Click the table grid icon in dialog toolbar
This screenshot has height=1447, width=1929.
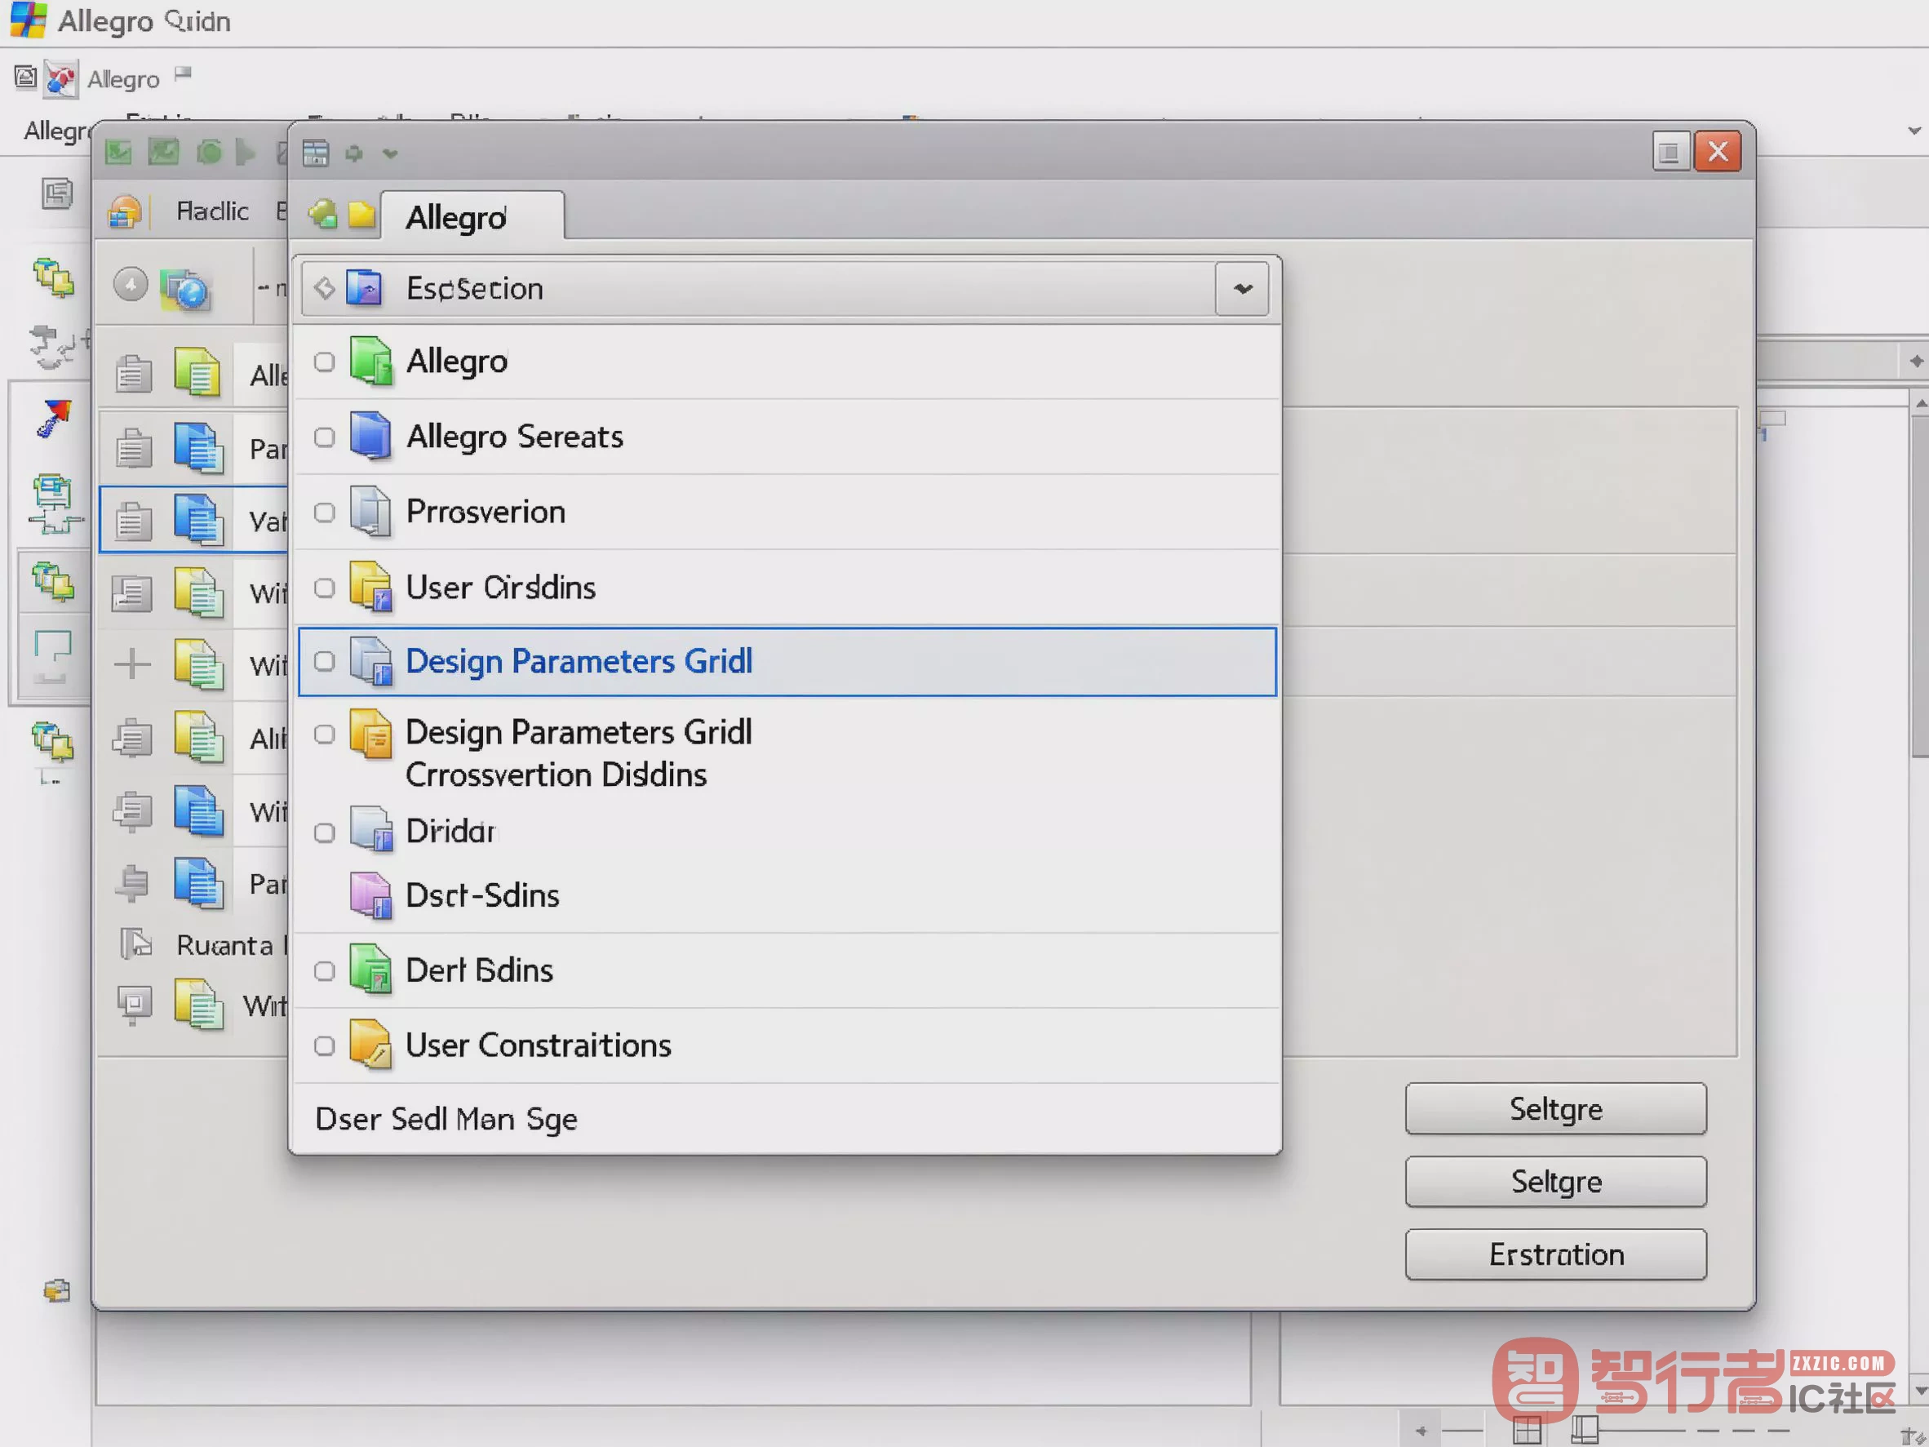coord(316,153)
